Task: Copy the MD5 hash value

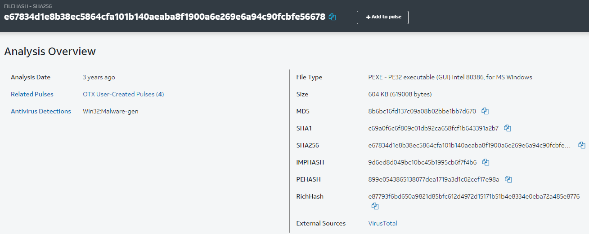Action: click(485, 111)
